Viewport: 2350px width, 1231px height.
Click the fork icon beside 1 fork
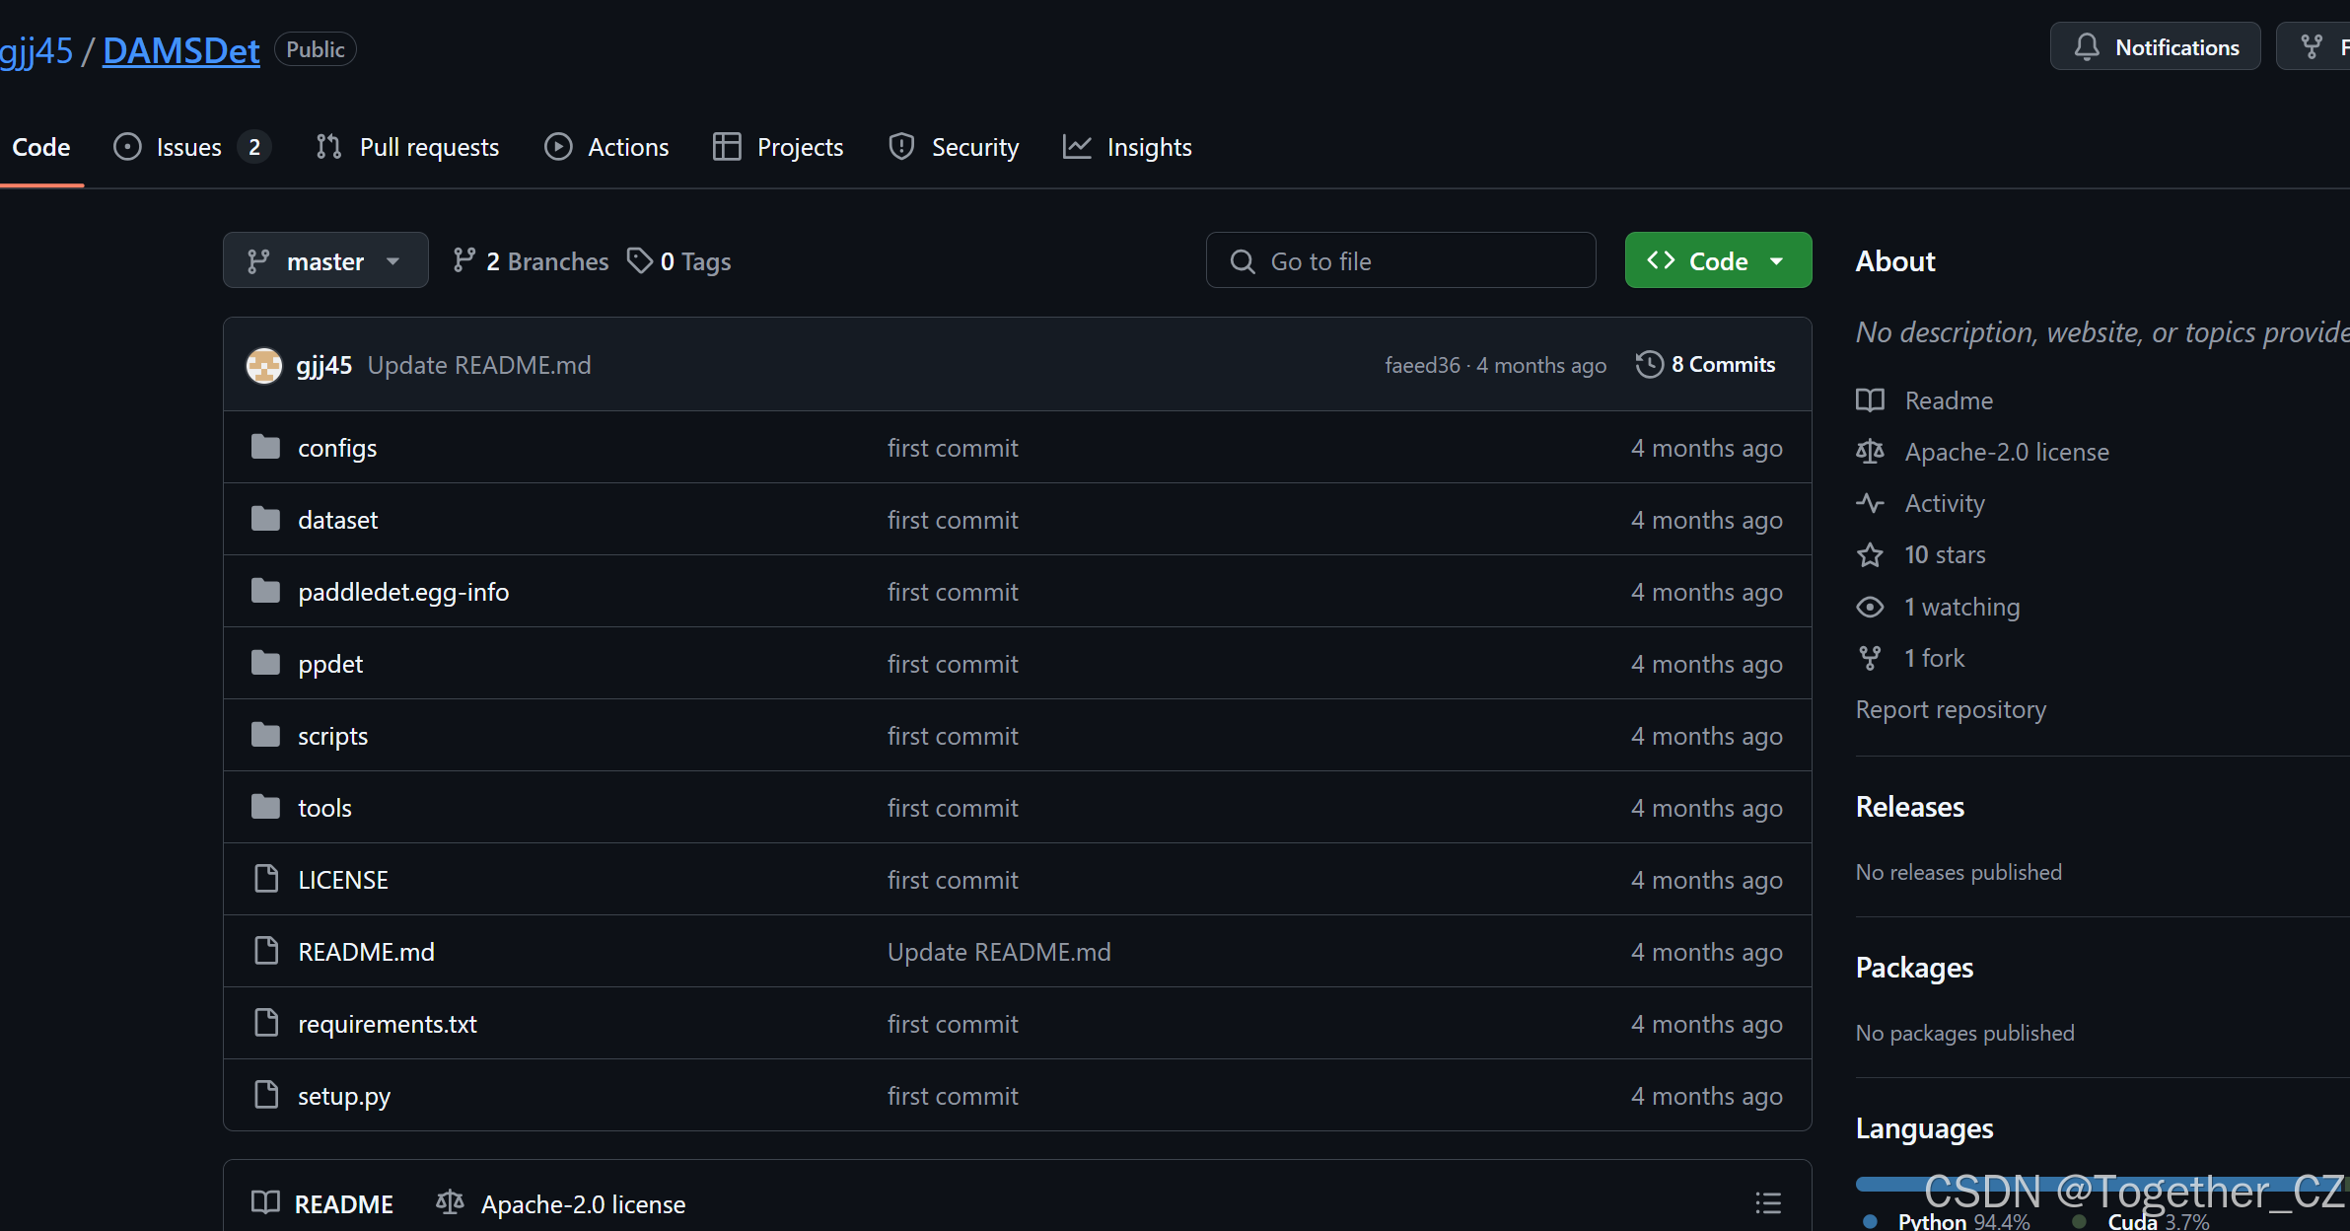(x=1870, y=658)
